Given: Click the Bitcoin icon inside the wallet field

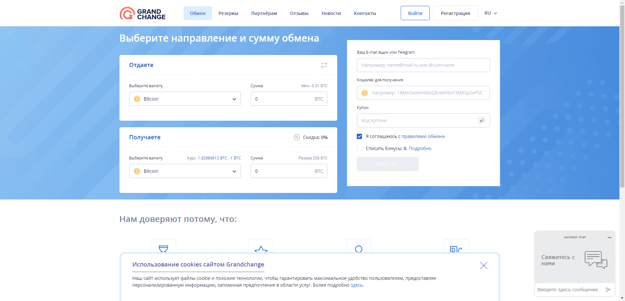Looking at the screenshot, I should [x=364, y=93].
